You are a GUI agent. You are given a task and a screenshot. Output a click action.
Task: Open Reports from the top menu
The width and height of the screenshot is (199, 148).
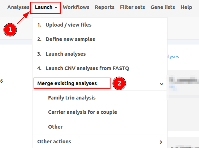tap(105, 7)
